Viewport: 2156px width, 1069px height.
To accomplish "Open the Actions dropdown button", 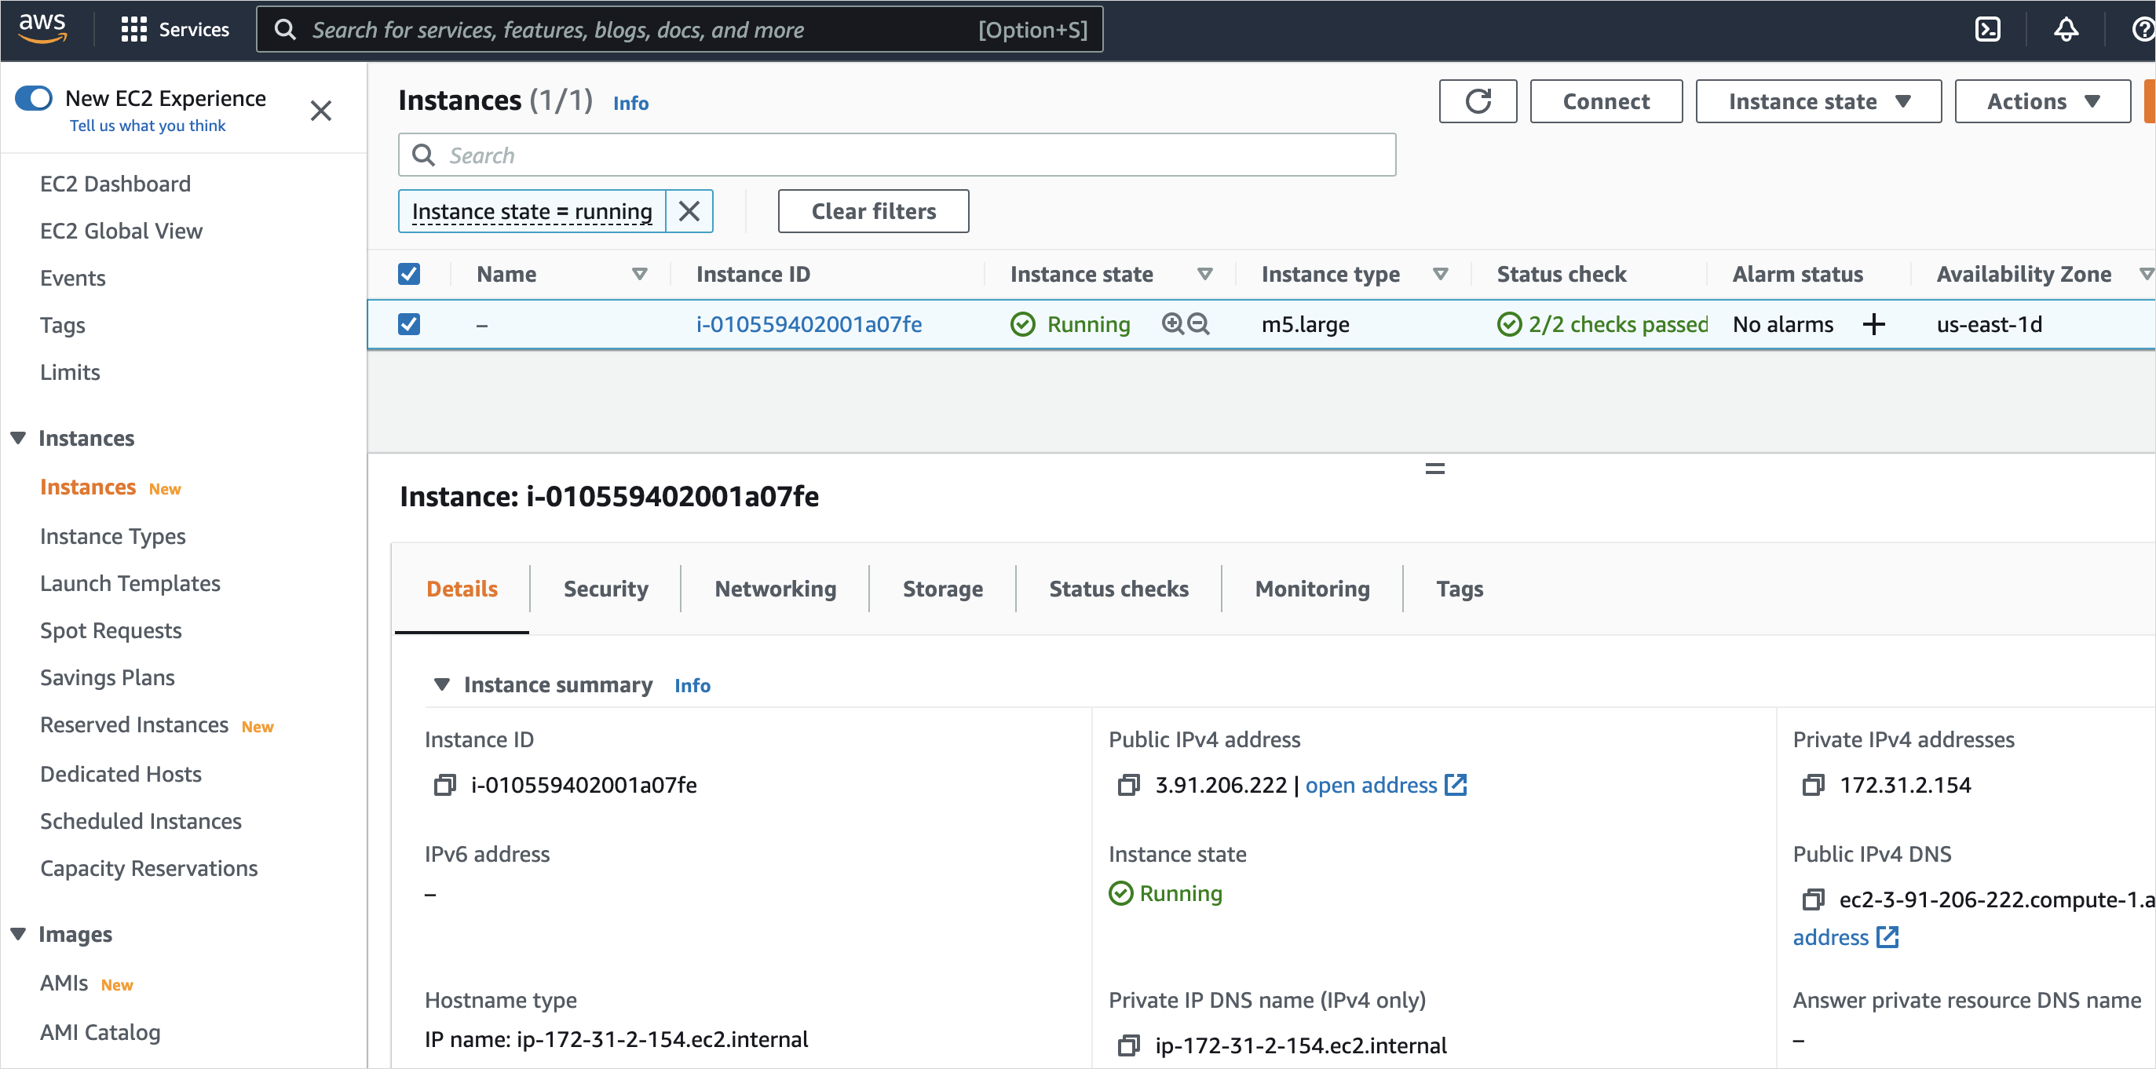I will [2042, 101].
